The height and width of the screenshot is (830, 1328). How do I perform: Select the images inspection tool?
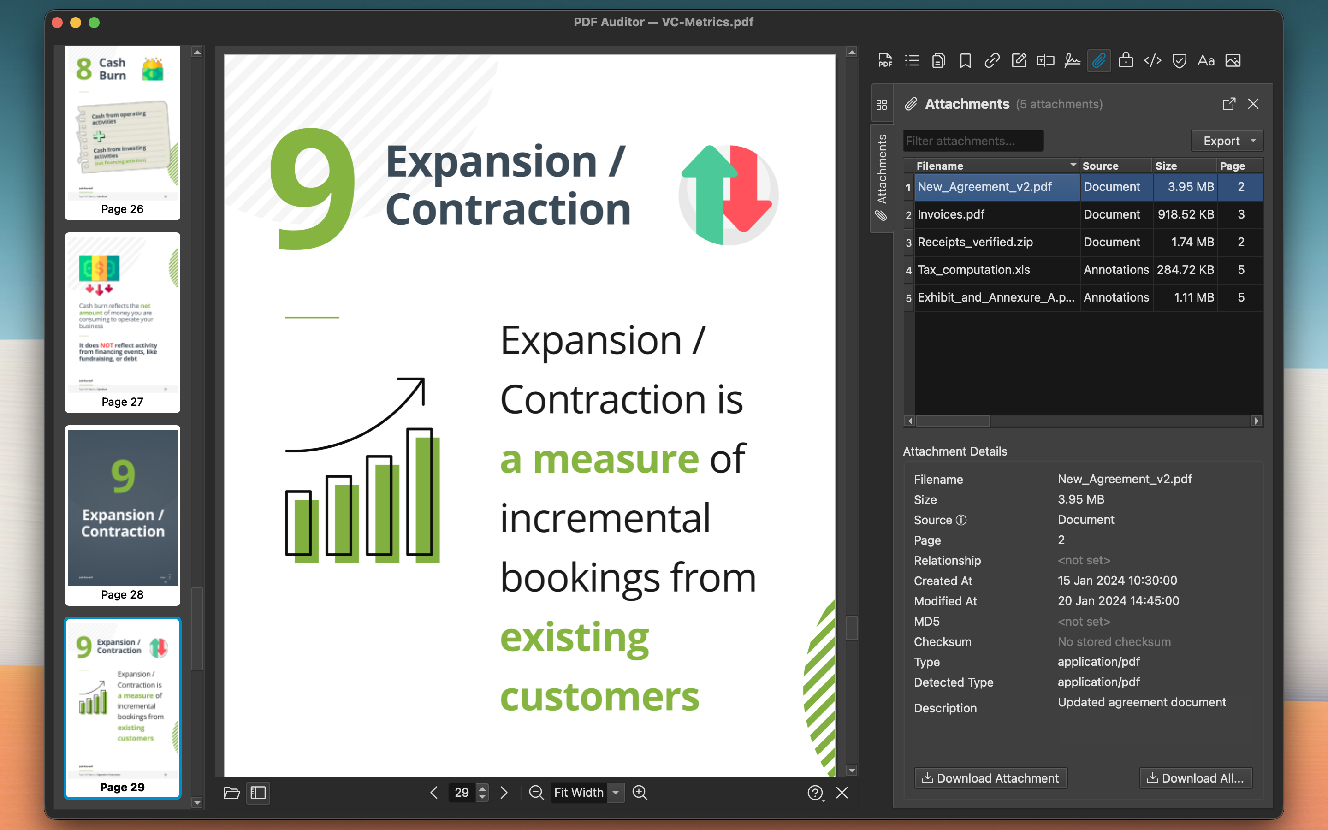pyautogui.click(x=1233, y=60)
